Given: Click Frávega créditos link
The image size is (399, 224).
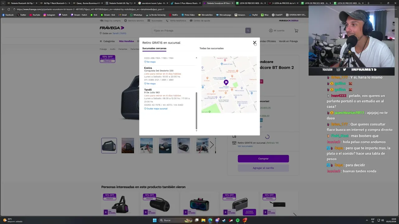Looking at the screenshot, I should pos(289,21).
